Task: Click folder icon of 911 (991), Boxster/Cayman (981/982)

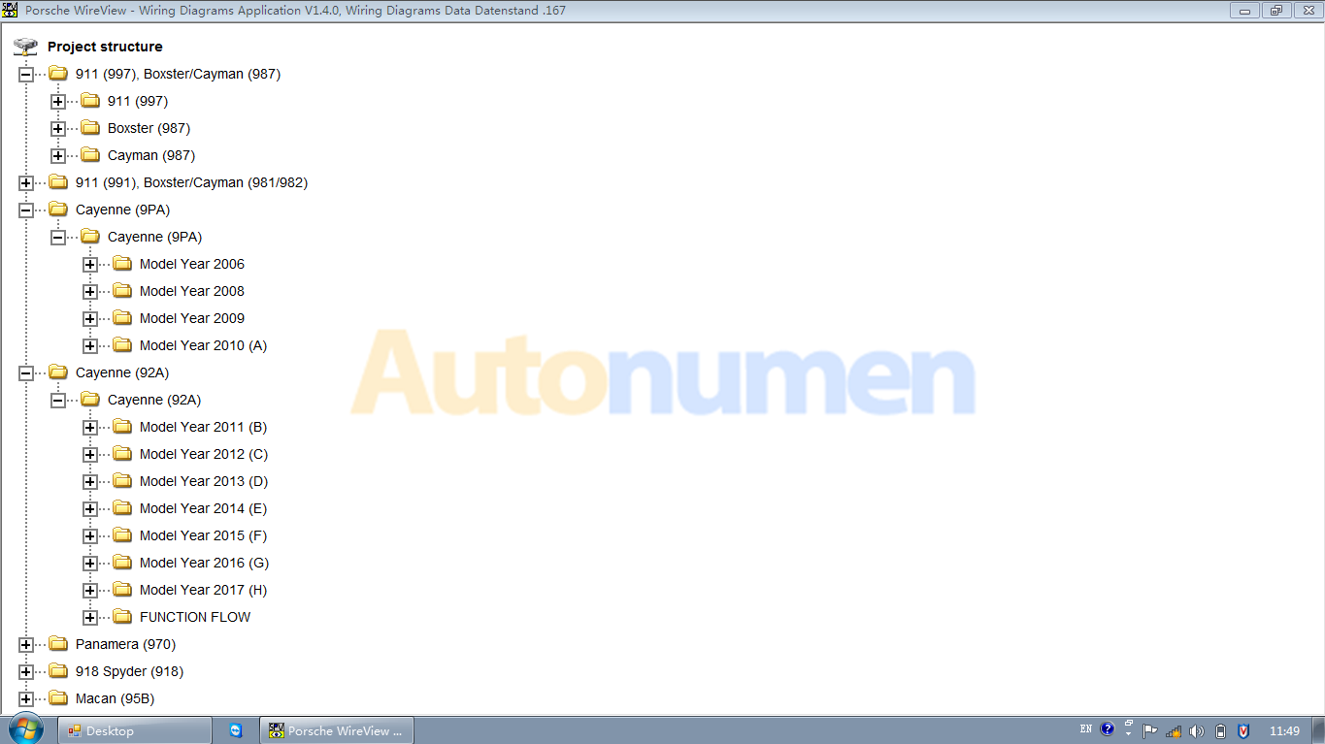Action: click(58, 181)
